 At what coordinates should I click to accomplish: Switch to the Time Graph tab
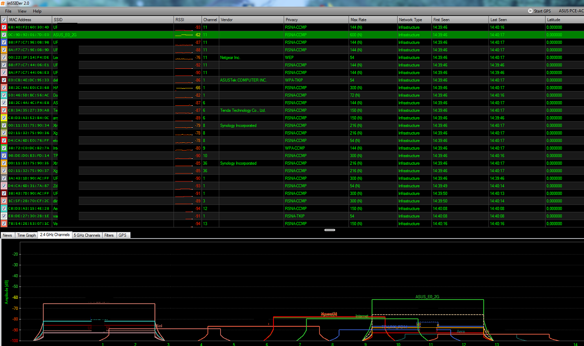click(x=26, y=235)
